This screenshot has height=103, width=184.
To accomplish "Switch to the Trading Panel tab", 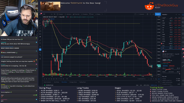I will pyautogui.click(x=83, y=82).
